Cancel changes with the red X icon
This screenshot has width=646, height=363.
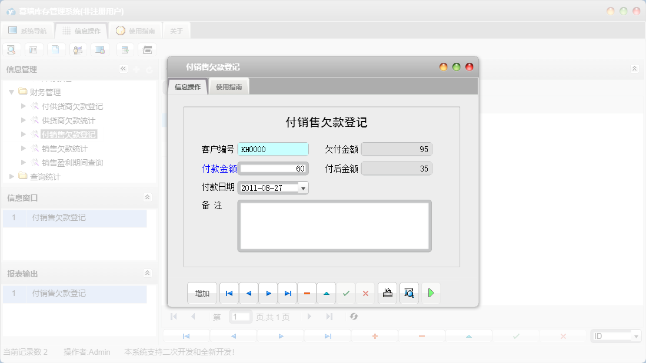click(365, 293)
